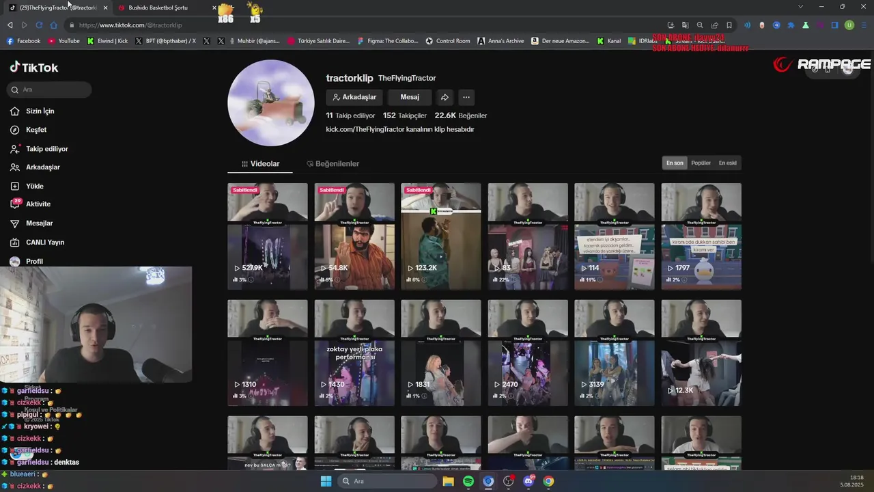Open pinned video with 527.9K views
Image resolution: width=874 pixels, height=492 pixels.
(x=268, y=236)
